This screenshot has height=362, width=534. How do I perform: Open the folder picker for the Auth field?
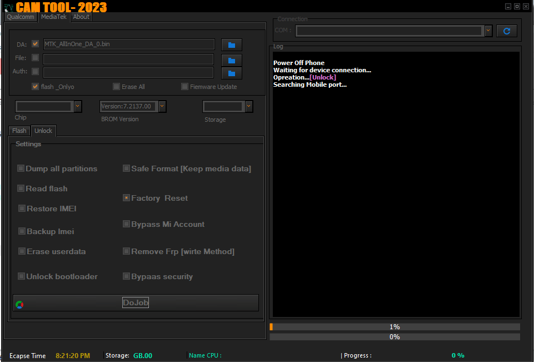(231, 72)
